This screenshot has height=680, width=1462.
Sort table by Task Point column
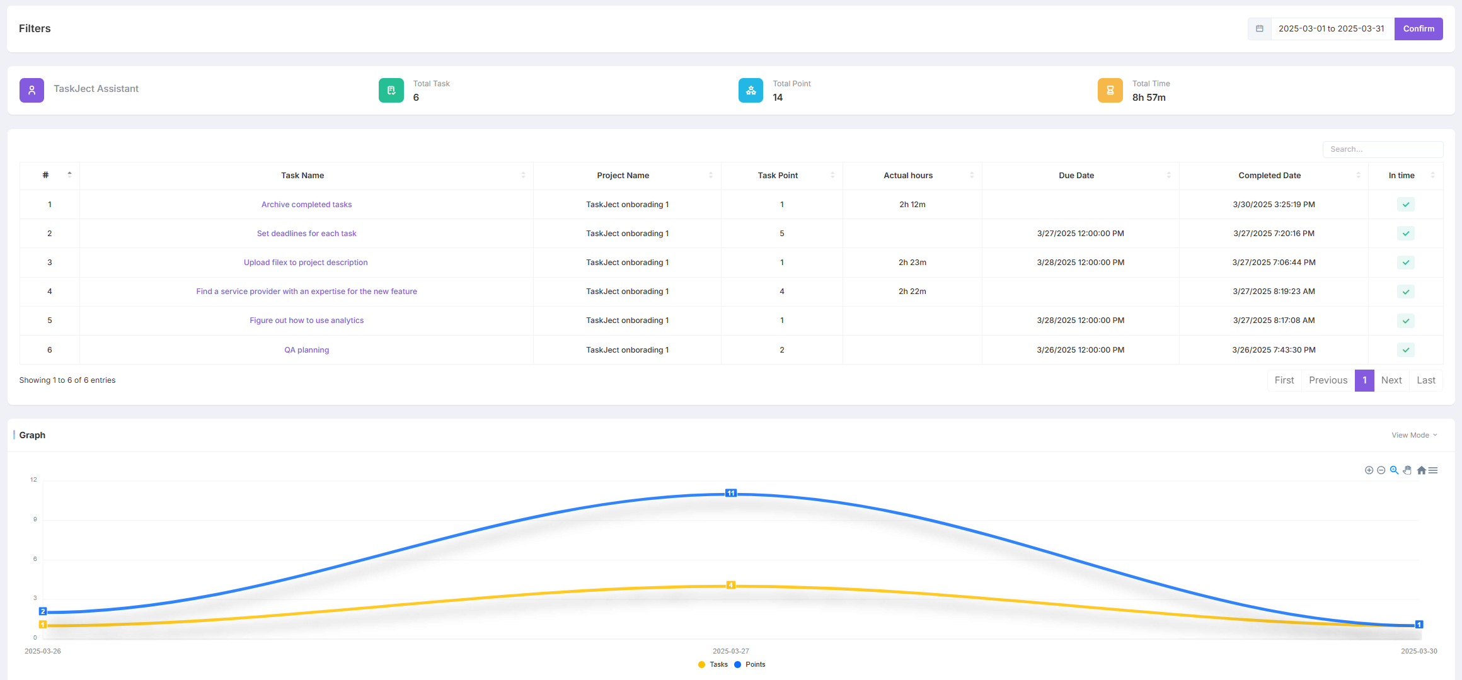[778, 176]
